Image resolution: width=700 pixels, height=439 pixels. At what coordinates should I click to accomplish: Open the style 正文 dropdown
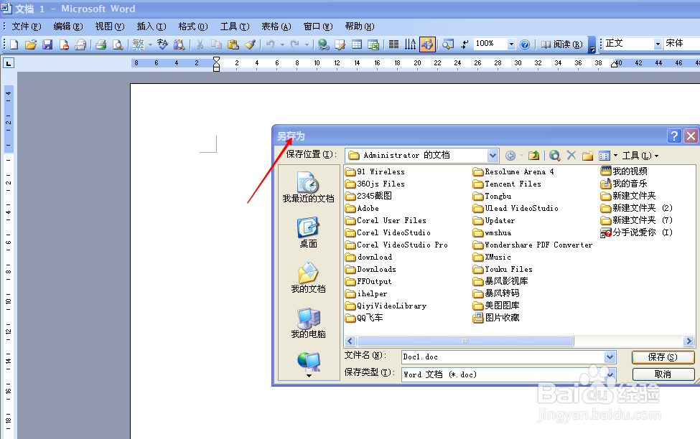point(658,44)
